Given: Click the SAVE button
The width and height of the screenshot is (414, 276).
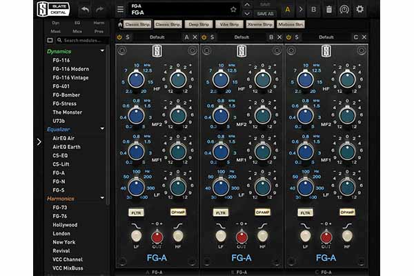Looking at the screenshot, I should (x=265, y=5).
